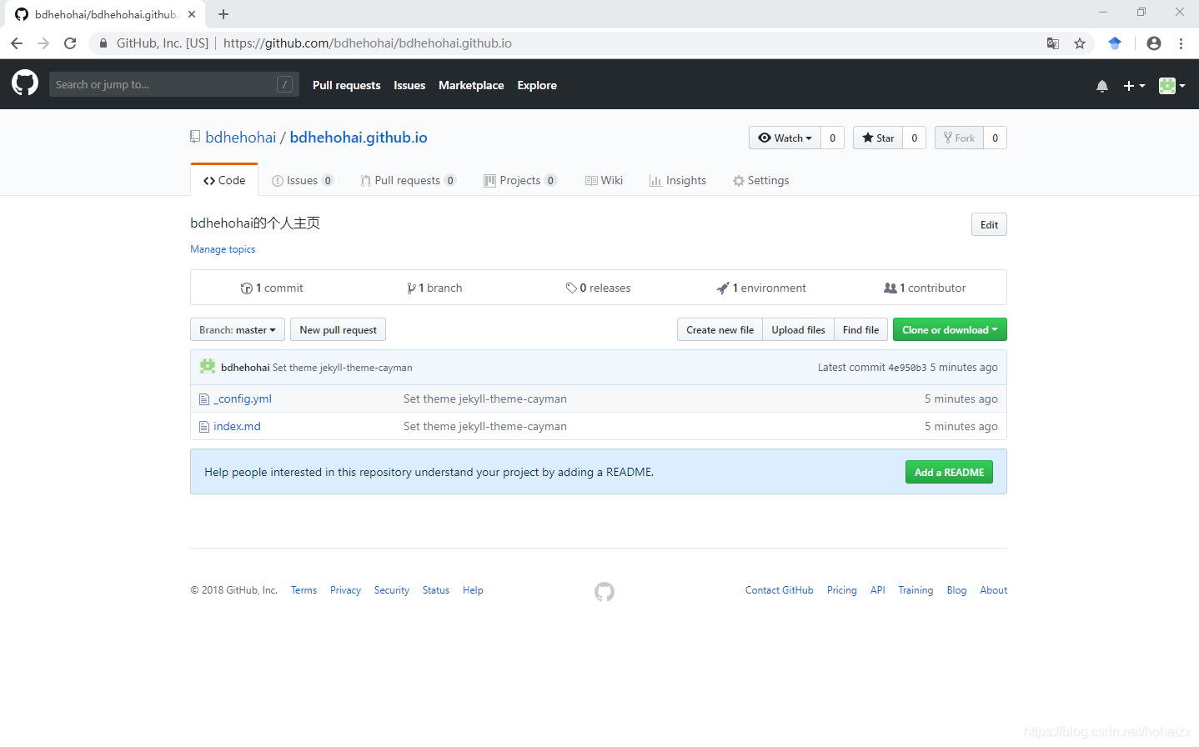
Task: Click Upload files
Action: pyautogui.click(x=798, y=329)
